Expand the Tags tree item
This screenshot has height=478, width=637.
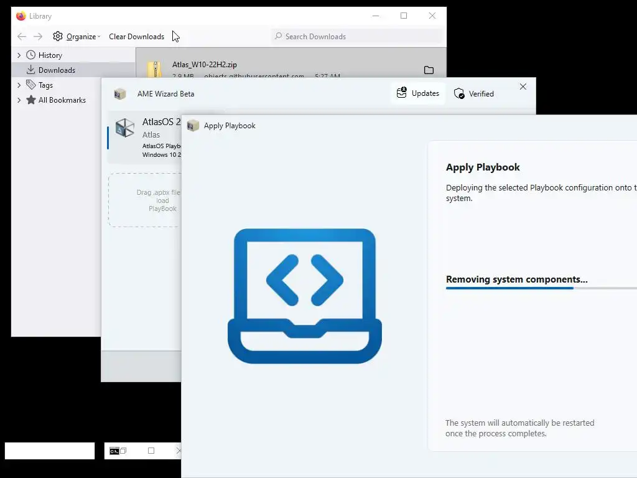point(19,85)
